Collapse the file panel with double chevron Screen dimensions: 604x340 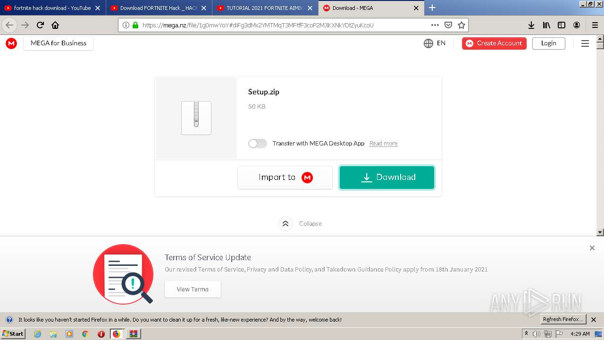pyautogui.click(x=285, y=224)
